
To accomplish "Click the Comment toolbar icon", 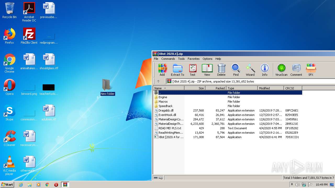I will 296,70.
